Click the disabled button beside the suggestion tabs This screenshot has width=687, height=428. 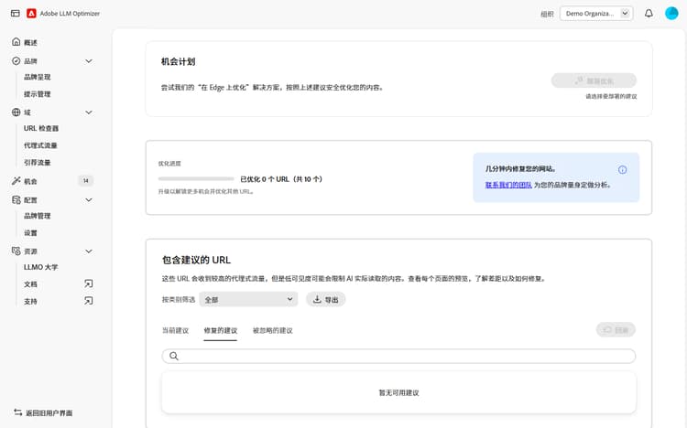click(x=616, y=329)
